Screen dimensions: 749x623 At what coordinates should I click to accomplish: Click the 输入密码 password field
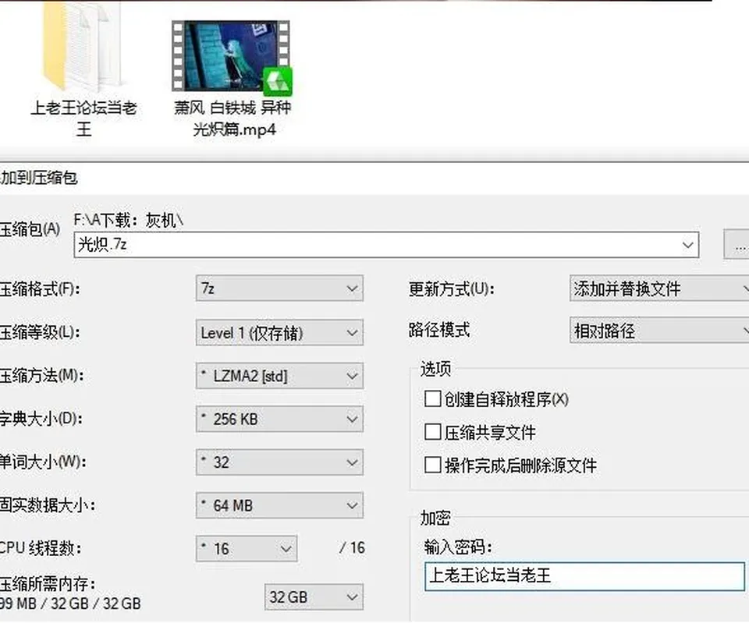(584, 576)
